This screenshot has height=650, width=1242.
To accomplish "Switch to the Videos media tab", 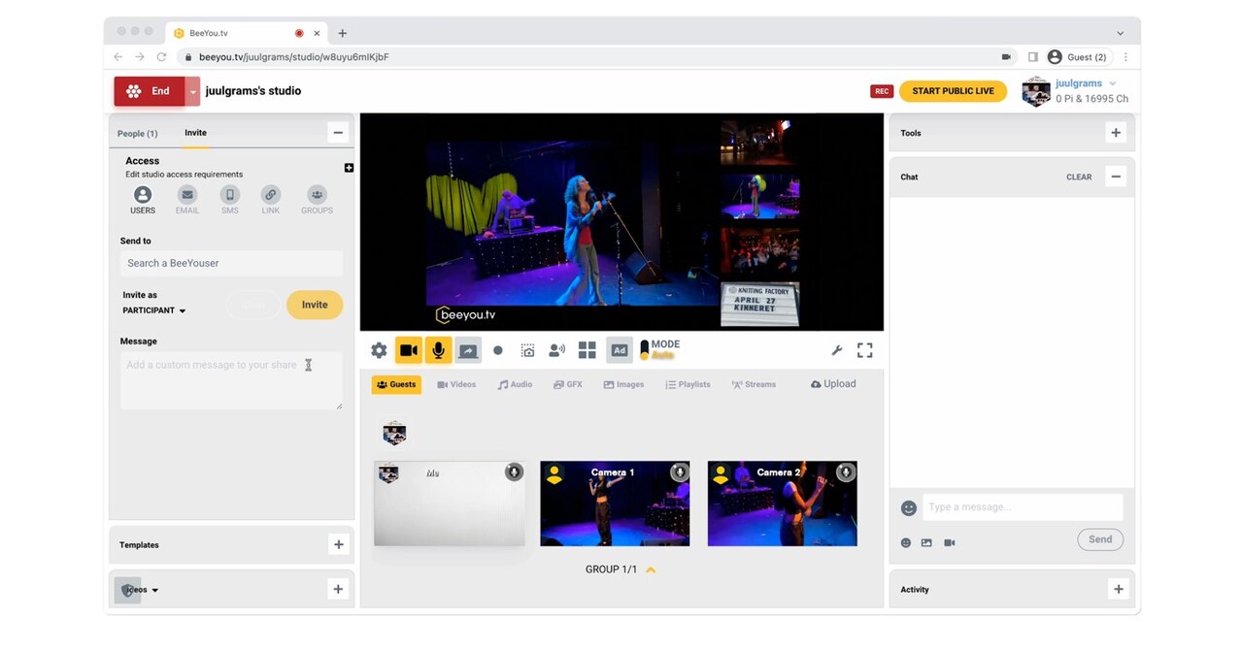I will point(455,383).
